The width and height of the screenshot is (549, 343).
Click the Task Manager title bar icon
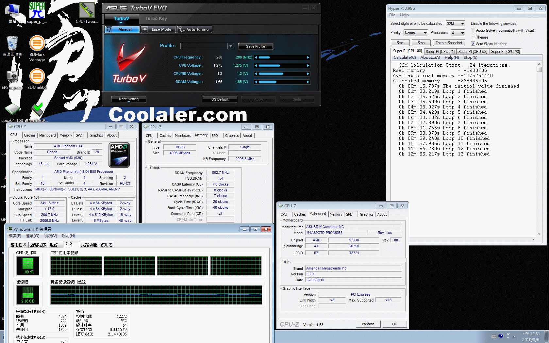tap(10, 229)
